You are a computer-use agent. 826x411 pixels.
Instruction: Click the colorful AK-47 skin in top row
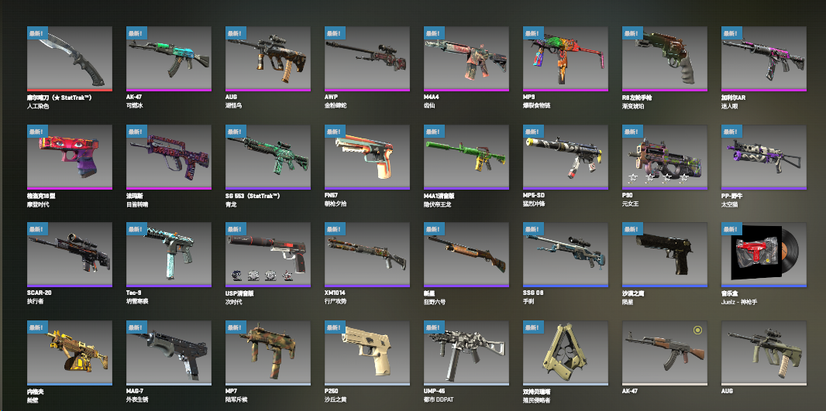point(169,58)
